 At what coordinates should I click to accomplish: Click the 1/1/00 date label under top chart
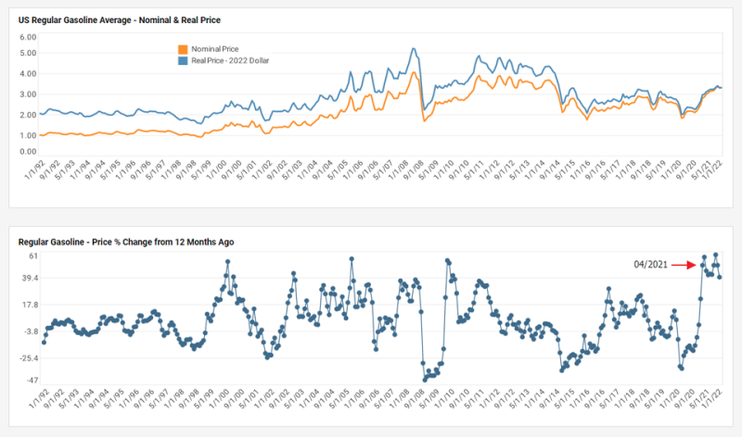tap(216, 169)
